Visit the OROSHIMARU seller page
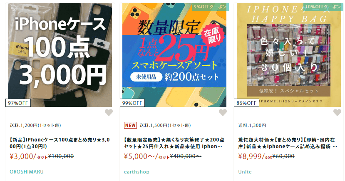Image resolution: width=345 pixels, height=181 pixels. [27, 172]
